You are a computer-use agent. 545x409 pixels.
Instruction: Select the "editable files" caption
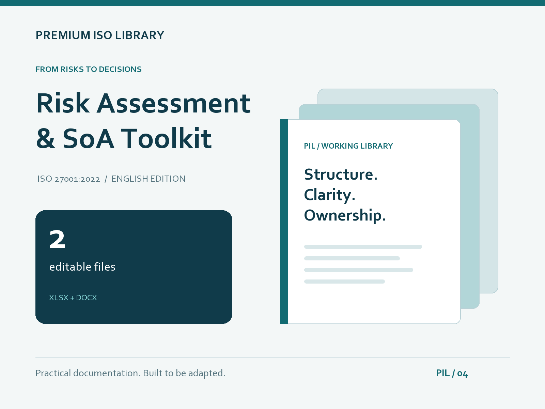(x=82, y=267)
